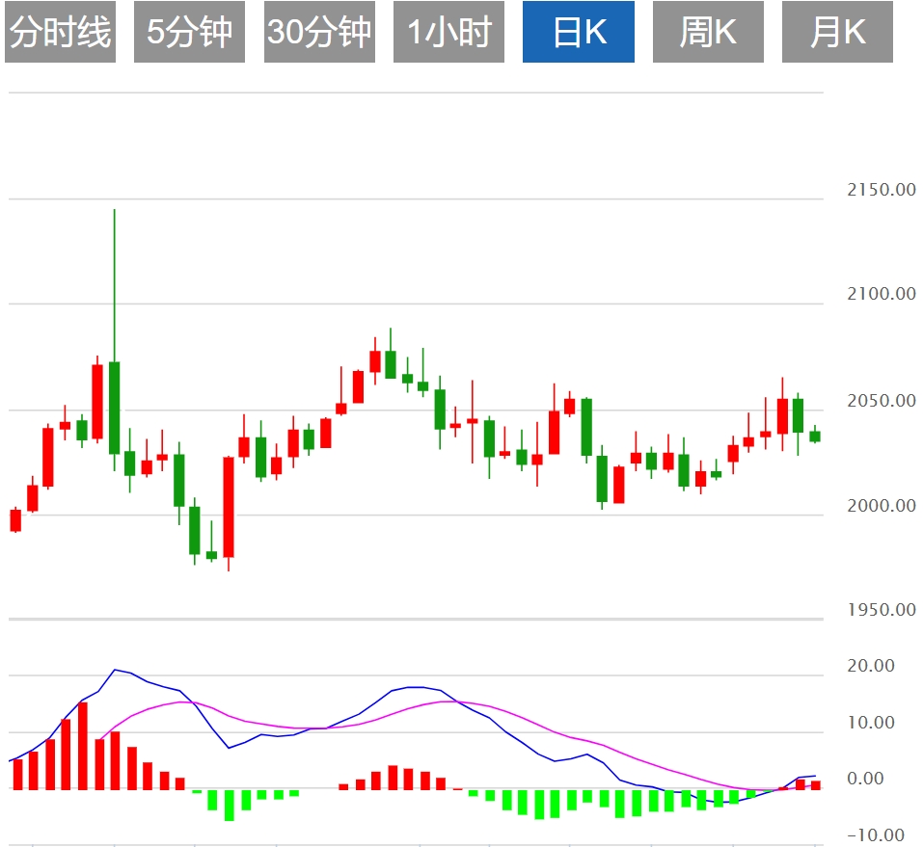This screenshot has height=847, width=923.
Task: Click the 0.00 MACD axis label
Action: click(865, 779)
